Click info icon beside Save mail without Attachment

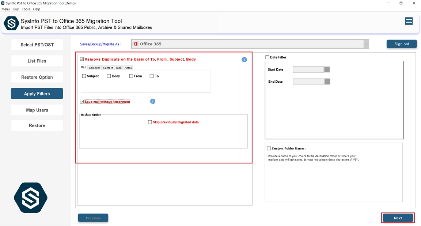[152, 101]
